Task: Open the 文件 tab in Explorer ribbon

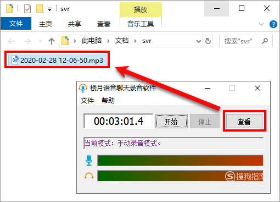Action: click(x=16, y=24)
